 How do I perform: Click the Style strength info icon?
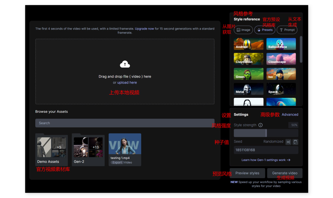(x=260, y=125)
